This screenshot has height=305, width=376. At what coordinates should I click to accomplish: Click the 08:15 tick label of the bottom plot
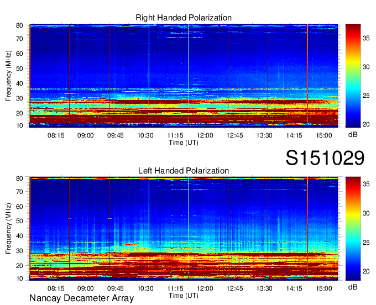(x=56, y=288)
